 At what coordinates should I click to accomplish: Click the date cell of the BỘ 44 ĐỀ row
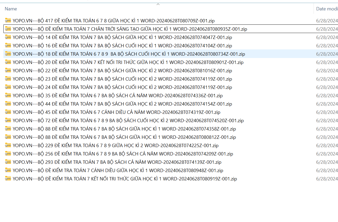click(x=327, y=104)
